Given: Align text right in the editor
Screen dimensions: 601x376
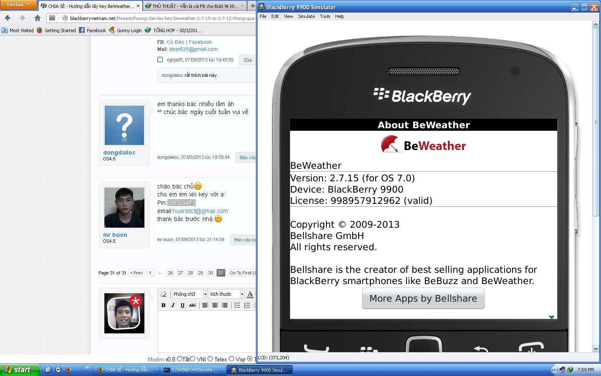Looking at the screenshot, I should pyautogui.click(x=224, y=305).
